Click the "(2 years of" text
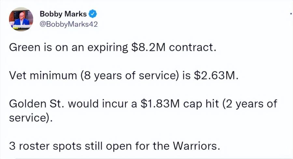 pos(250,104)
